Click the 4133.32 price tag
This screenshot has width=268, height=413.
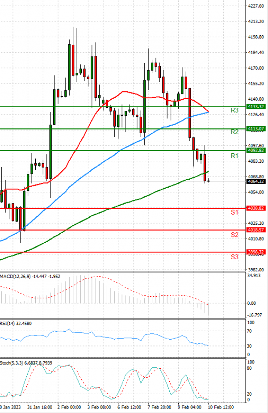pyautogui.click(x=256, y=107)
